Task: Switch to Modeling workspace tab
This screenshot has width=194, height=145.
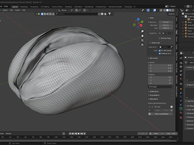Action: click(x=24, y=7)
